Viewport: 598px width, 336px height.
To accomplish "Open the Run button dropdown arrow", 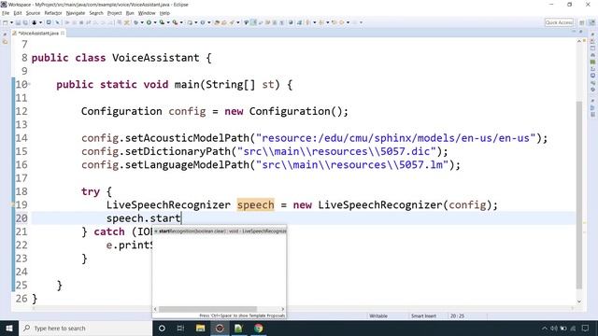I will 155,22.
